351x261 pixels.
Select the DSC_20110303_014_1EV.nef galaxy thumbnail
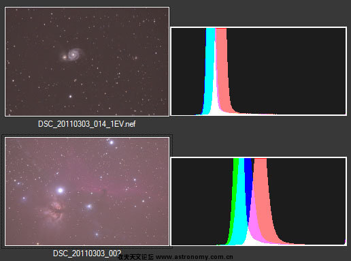(87, 61)
